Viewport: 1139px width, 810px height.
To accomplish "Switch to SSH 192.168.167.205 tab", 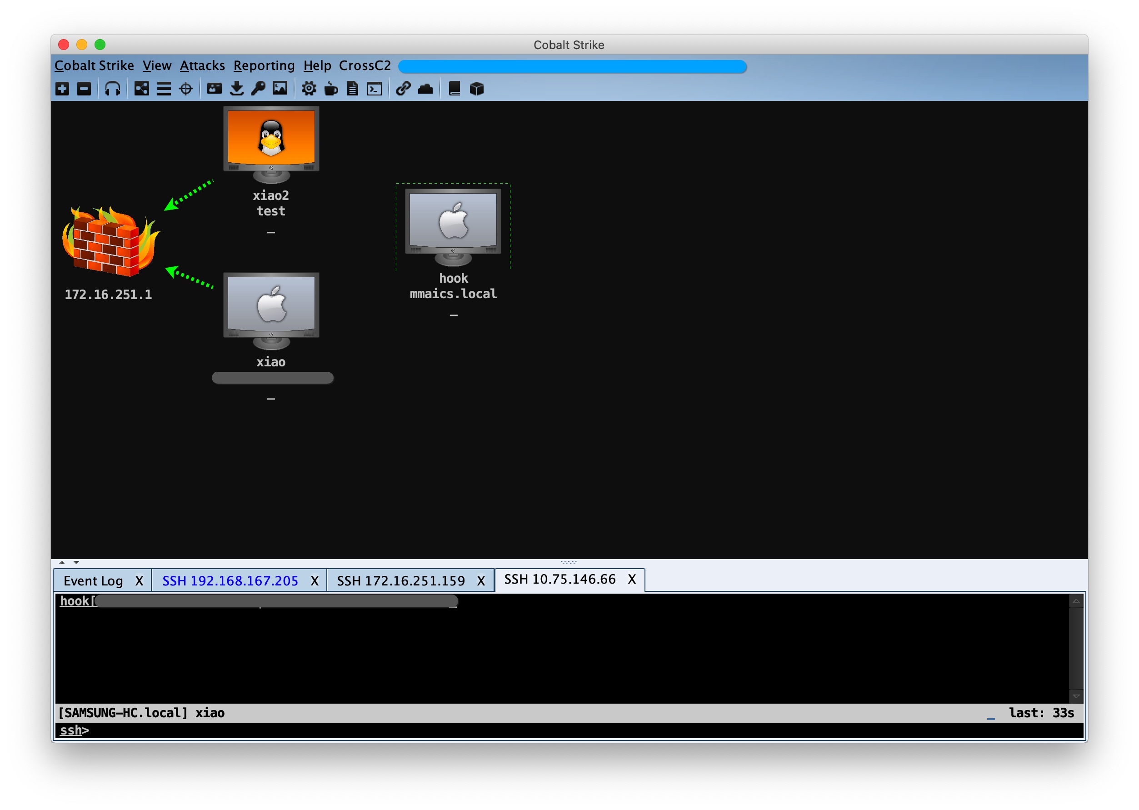I will tap(230, 580).
